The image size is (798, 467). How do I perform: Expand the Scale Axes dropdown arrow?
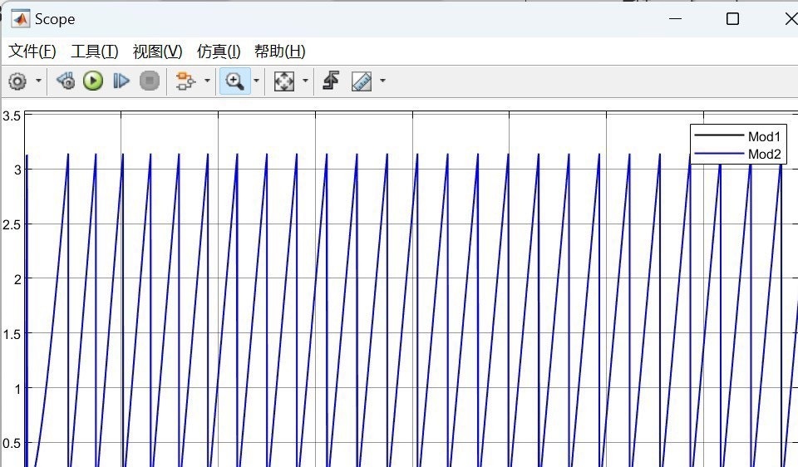click(x=305, y=81)
